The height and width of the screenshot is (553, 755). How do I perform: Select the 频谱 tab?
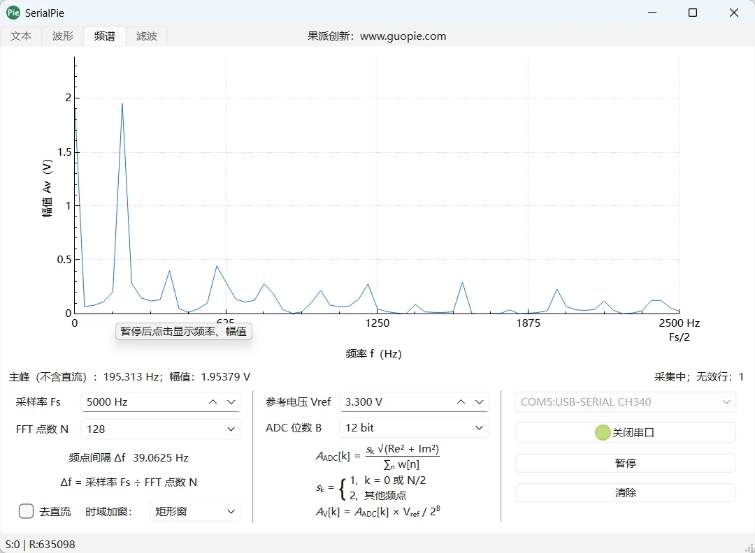click(x=104, y=36)
